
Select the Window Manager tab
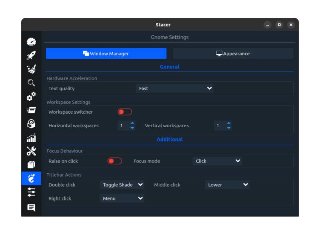(x=106, y=54)
